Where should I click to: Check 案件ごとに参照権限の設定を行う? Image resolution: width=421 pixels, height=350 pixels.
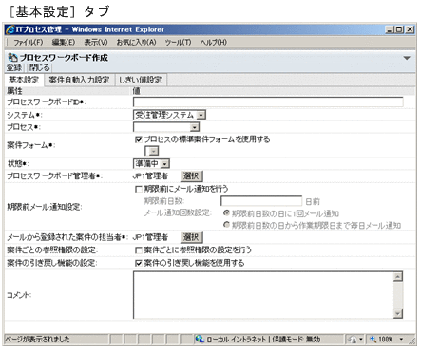click(x=139, y=250)
